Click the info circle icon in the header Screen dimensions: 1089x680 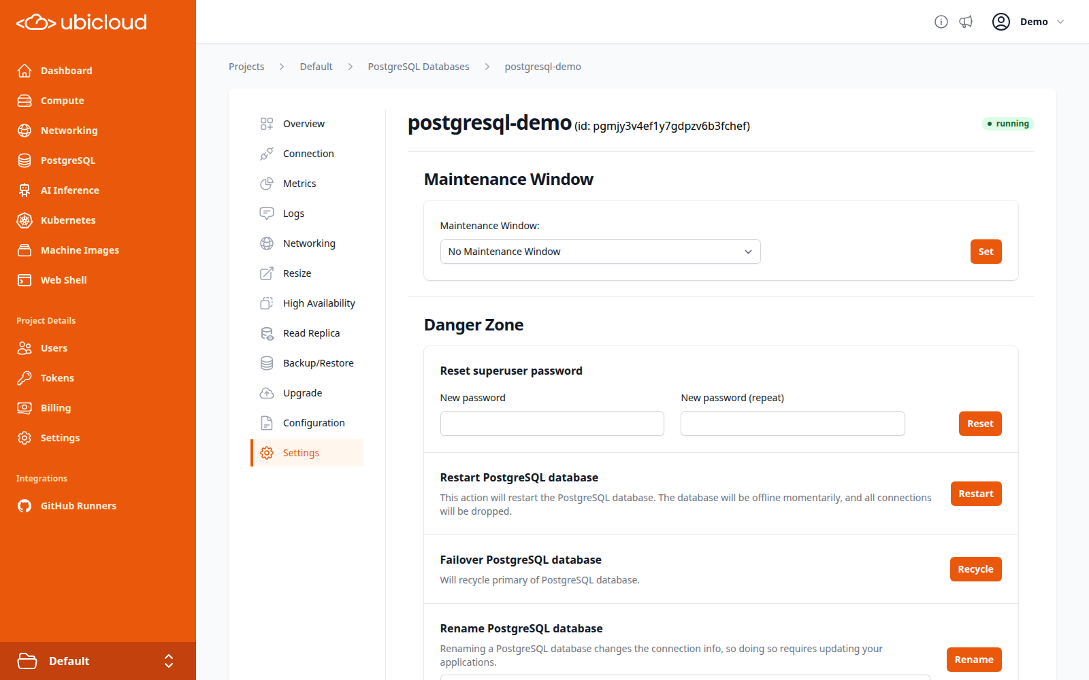[x=941, y=22]
